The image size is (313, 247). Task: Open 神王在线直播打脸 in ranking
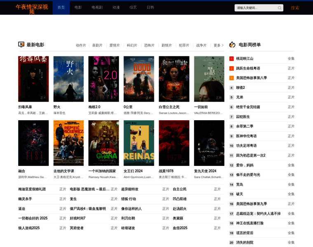(x=250, y=223)
